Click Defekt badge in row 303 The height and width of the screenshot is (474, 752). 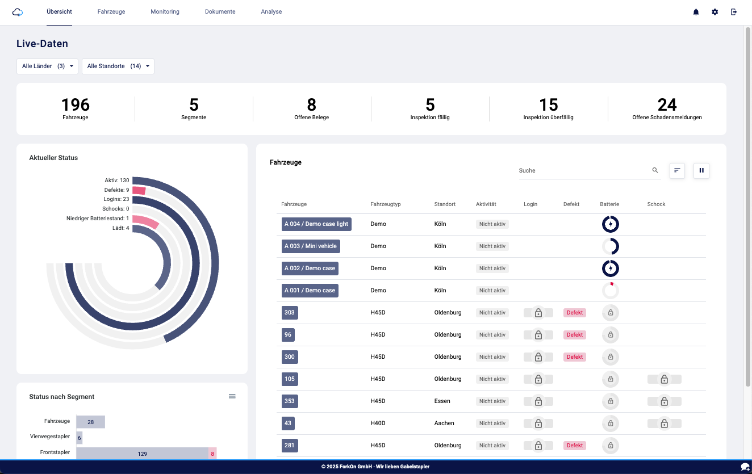(575, 313)
